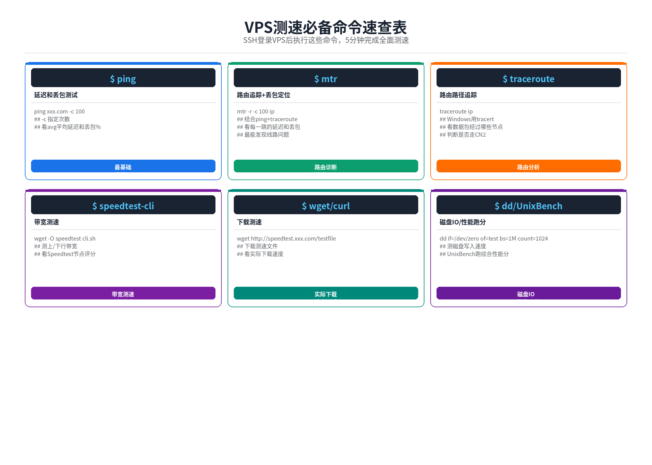Screen dimensions: 652x465
Task: Click the purple '带宽测速' tag
Action: pos(123,293)
